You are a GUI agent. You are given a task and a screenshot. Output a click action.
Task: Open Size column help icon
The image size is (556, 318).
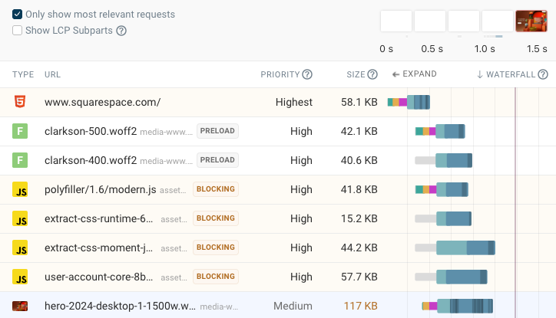tap(372, 74)
